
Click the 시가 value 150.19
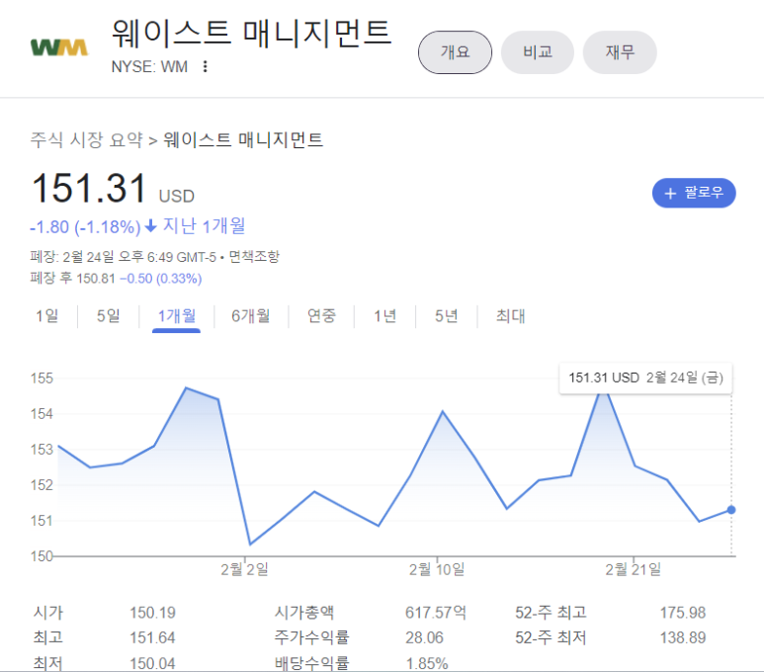click(152, 613)
